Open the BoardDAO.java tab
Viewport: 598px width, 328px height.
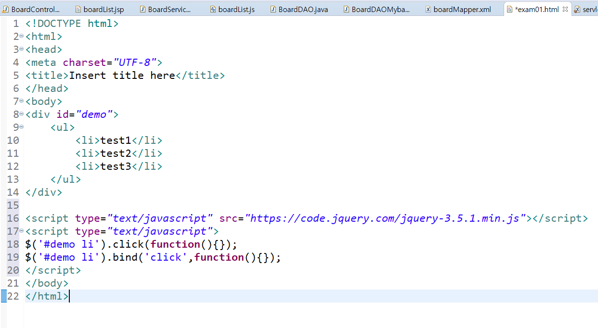(299, 9)
